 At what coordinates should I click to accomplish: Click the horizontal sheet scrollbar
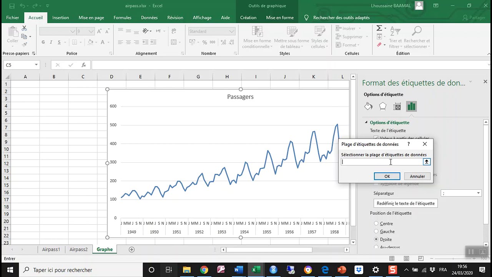pyautogui.click(x=269, y=250)
